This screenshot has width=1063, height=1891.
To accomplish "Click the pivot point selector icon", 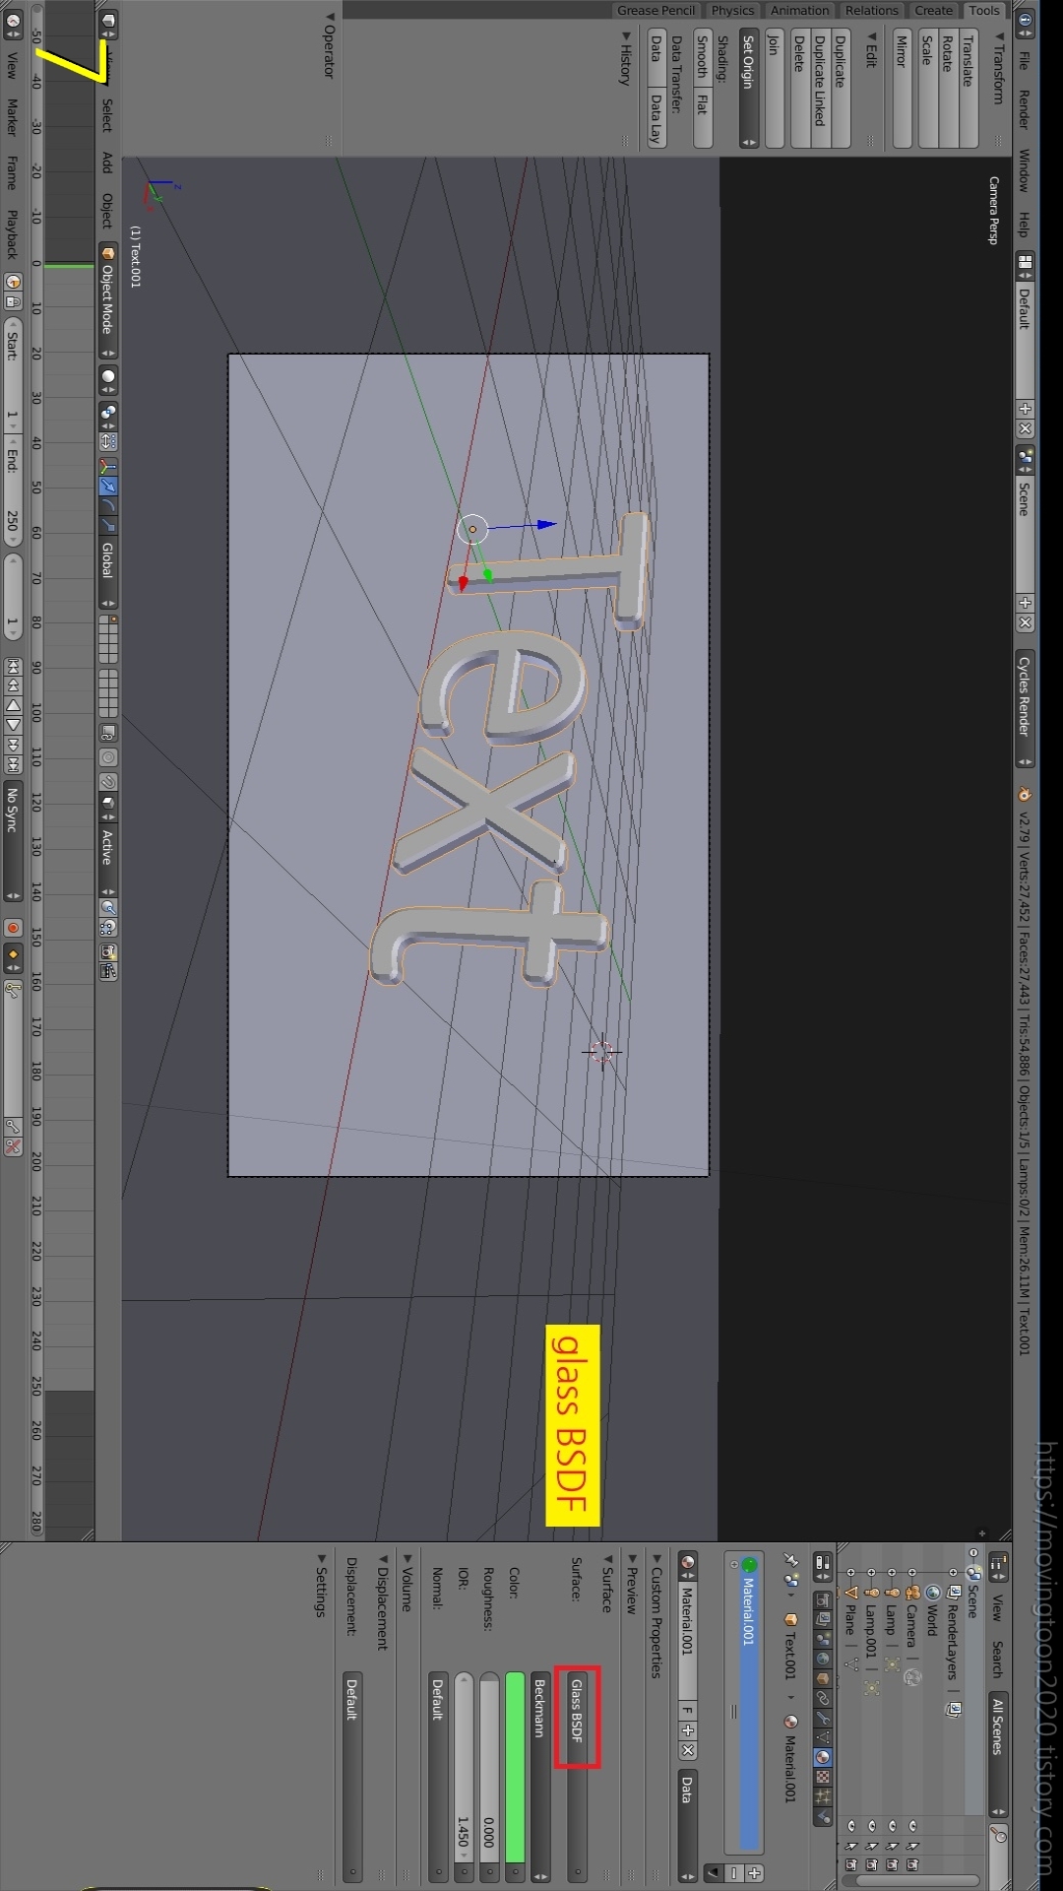I will pyautogui.click(x=107, y=414).
